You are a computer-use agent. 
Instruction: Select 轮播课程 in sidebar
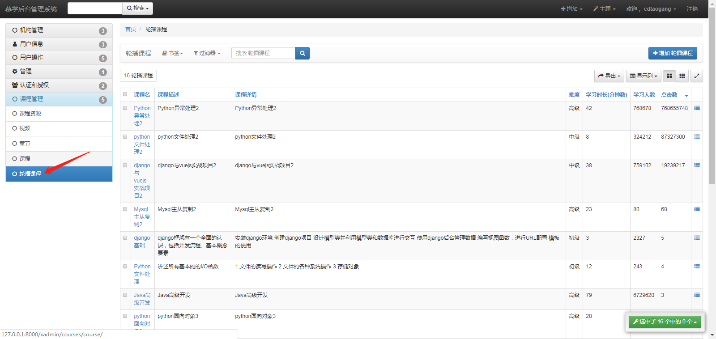pos(59,174)
